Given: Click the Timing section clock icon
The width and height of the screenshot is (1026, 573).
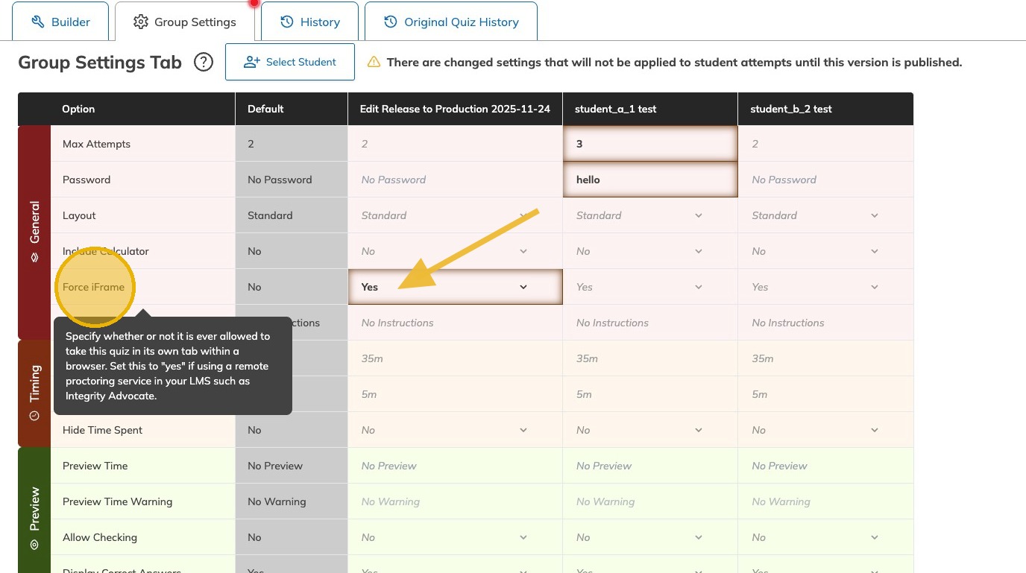Looking at the screenshot, I should (34, 416).
